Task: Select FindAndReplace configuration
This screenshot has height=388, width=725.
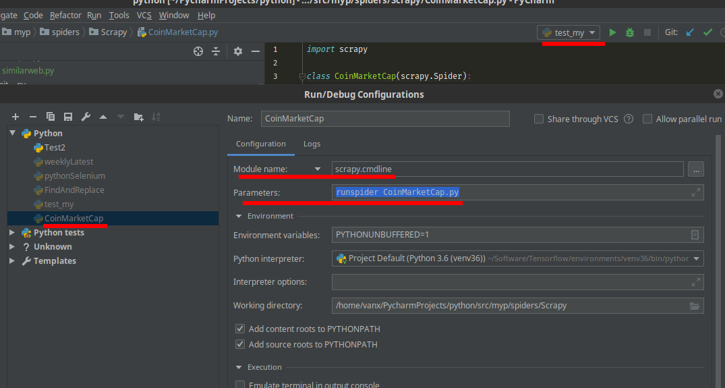Action: point(74,190)
